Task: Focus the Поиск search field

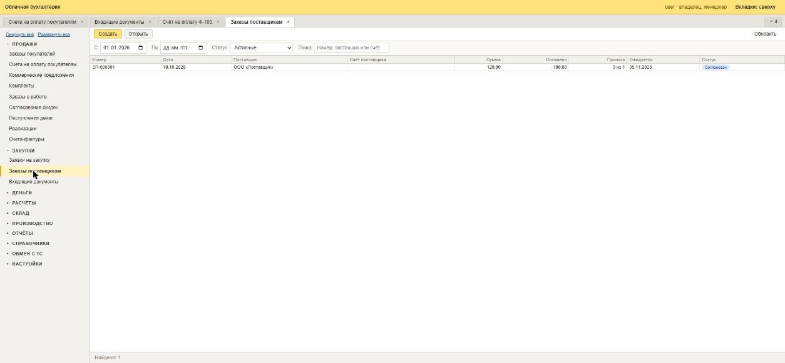Action: pyautogui.click(x=351, y=47)
